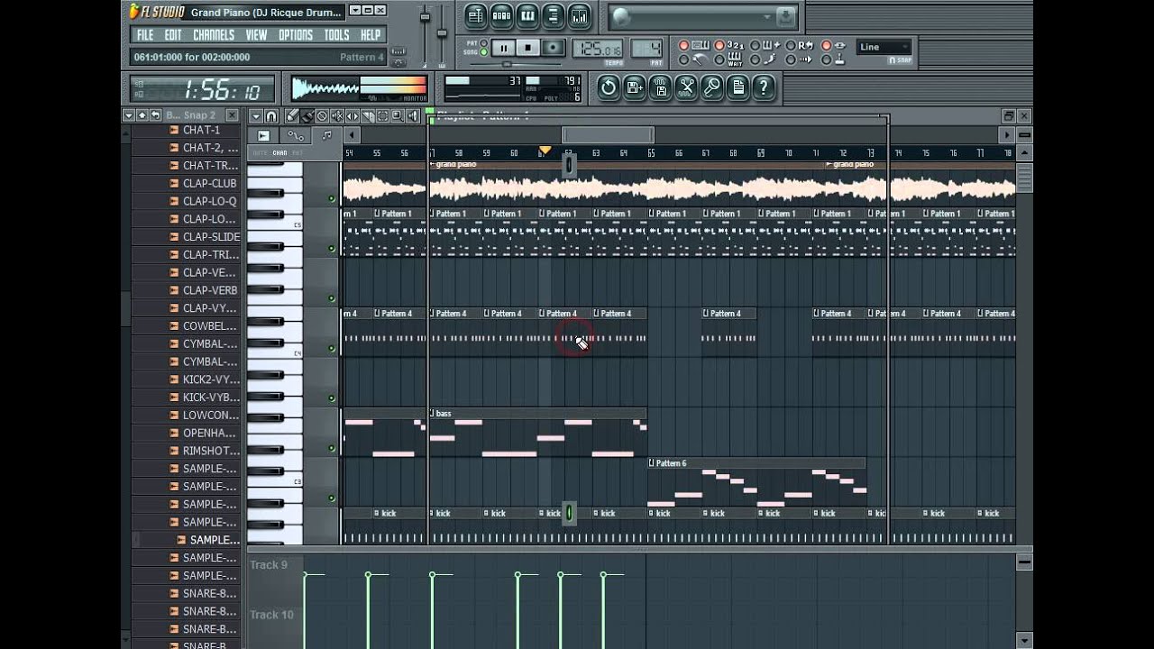Click the playlist snap magnet icon

pos(271,115)
